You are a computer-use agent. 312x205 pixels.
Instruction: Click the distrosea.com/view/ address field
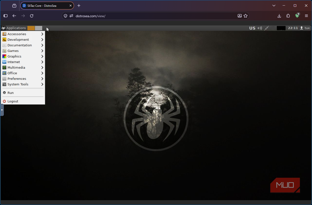coord(155,16)
